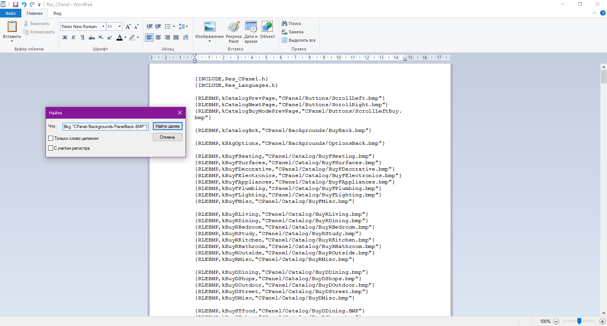Click the Вставить paste icon

click(12, 27)
